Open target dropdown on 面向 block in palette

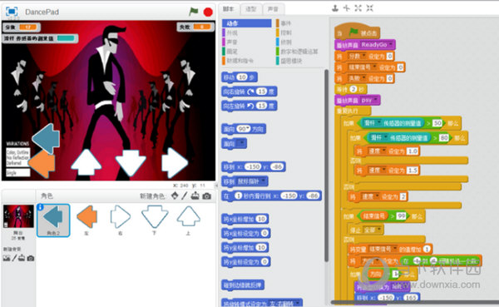(241, 144)
